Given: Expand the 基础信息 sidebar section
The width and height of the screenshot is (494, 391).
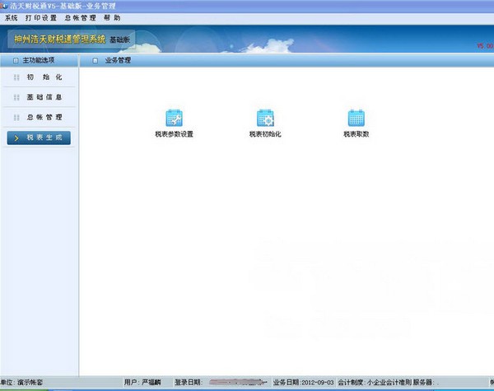Looking at the screenshot, I should click(x=44, y=97).
